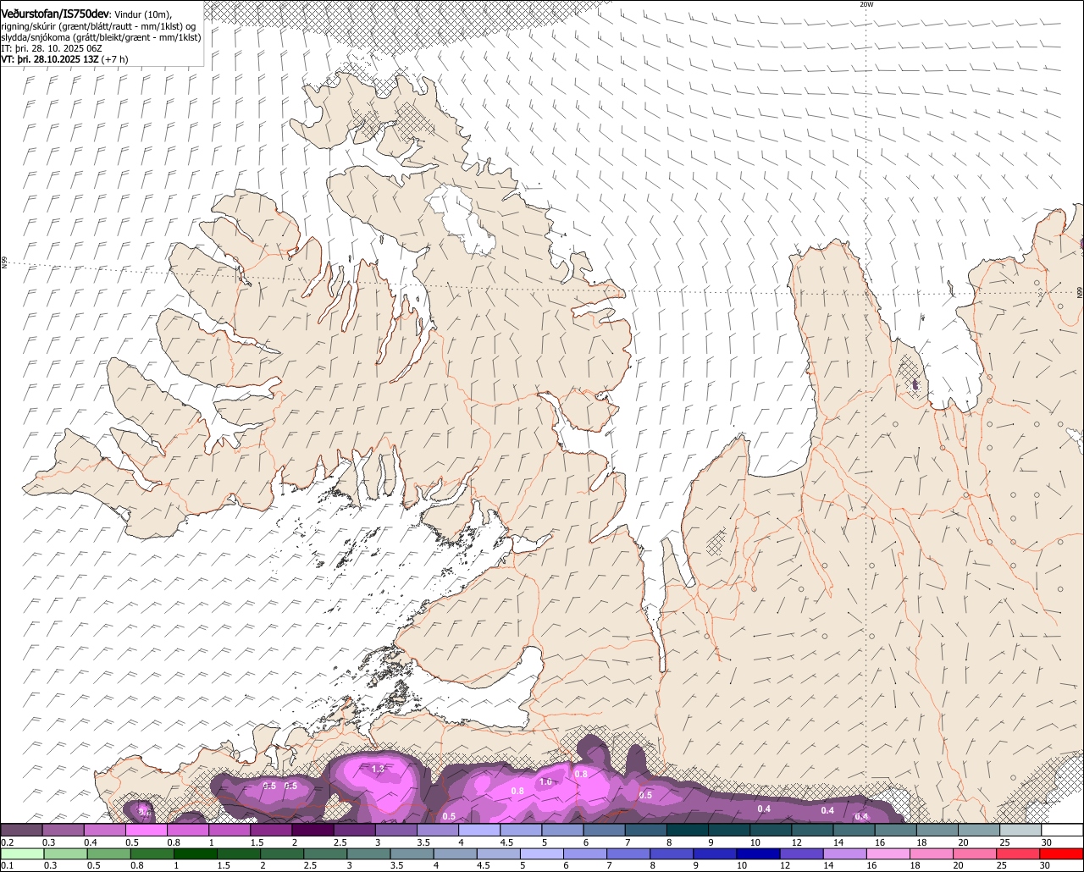Pick the darkest purple swatch between 2 and 2.5
The width and height of the screenshot is (1084, 872).
pyautogui.click(x=312, y=831)
